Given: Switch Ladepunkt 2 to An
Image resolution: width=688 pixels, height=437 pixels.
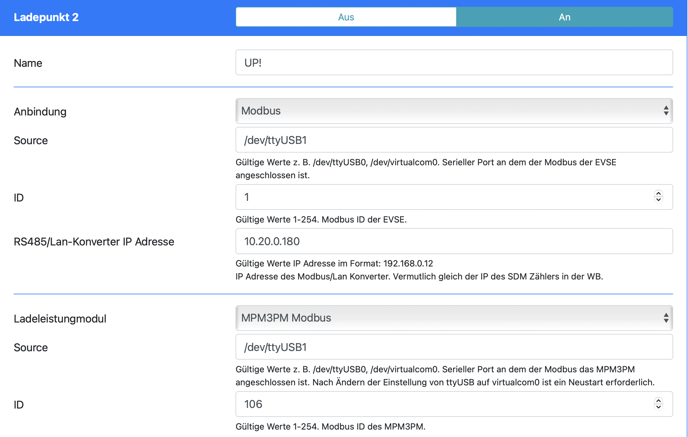Looking at the screenshot, I should [564, 17].
